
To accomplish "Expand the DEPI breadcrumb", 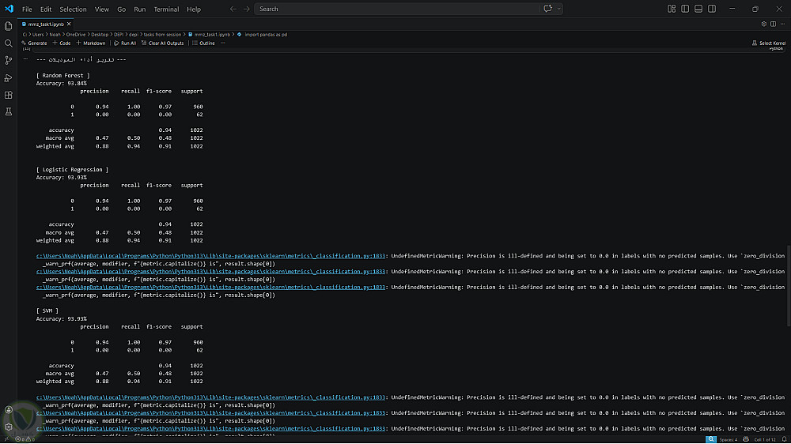I will coord(119,35).
